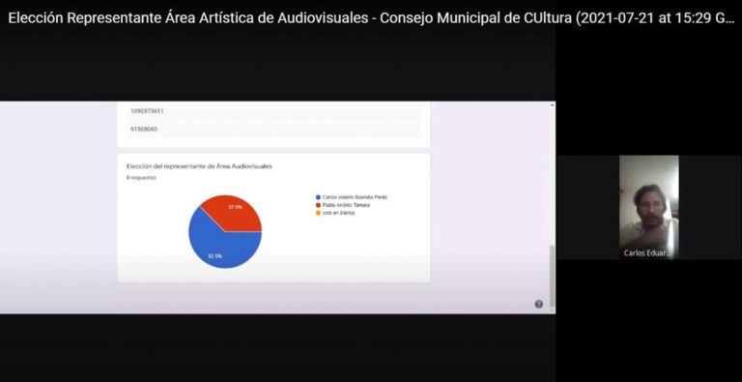Viewport: 742px width, 382px height.
Task: Click the vertical scrollbar thumb of the form
Action: coord(553,276)
